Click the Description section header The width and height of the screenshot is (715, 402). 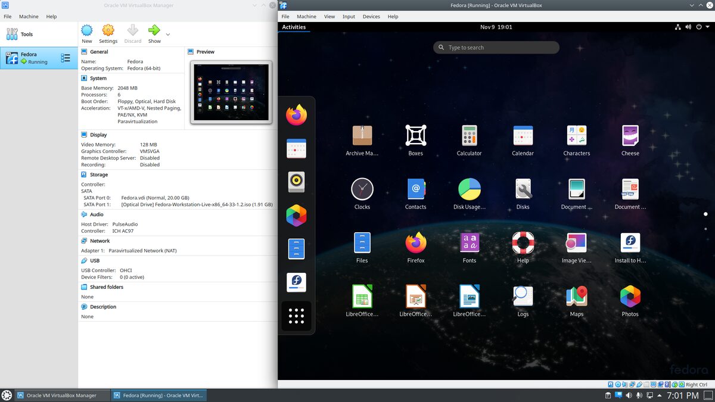point(103,307)
